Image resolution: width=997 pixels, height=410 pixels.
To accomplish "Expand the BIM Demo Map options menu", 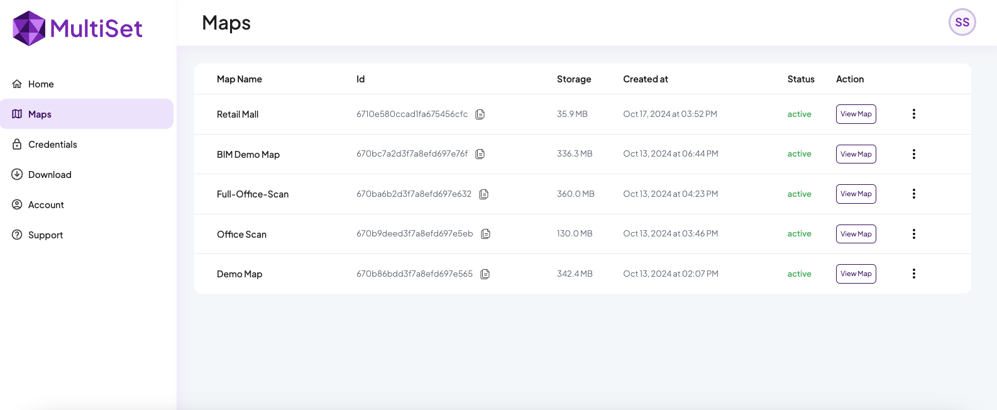I will (x=913, y=154).
